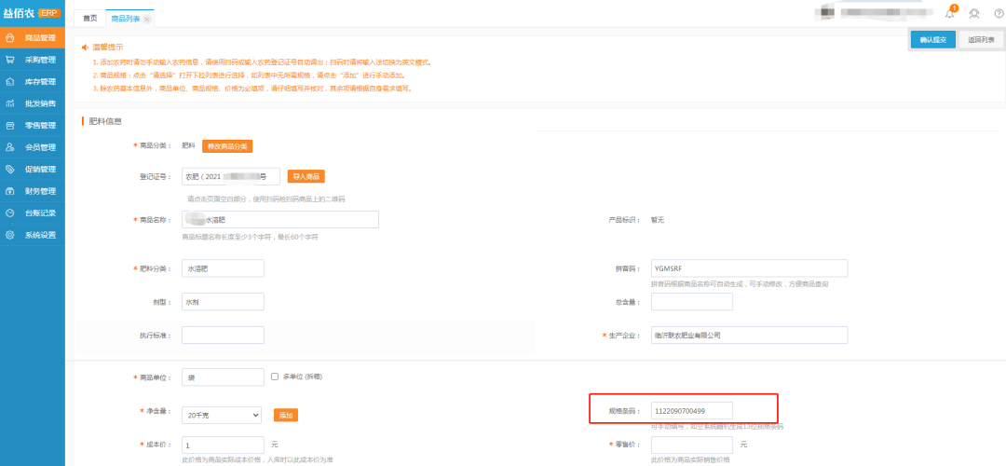Click the notification bell icon

pos(950,14)
